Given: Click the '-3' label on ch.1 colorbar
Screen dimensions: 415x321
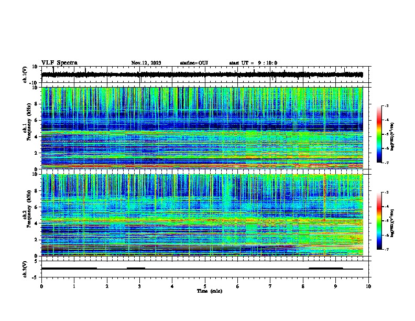Looking at the screenshot, I should tap(387, 106).
